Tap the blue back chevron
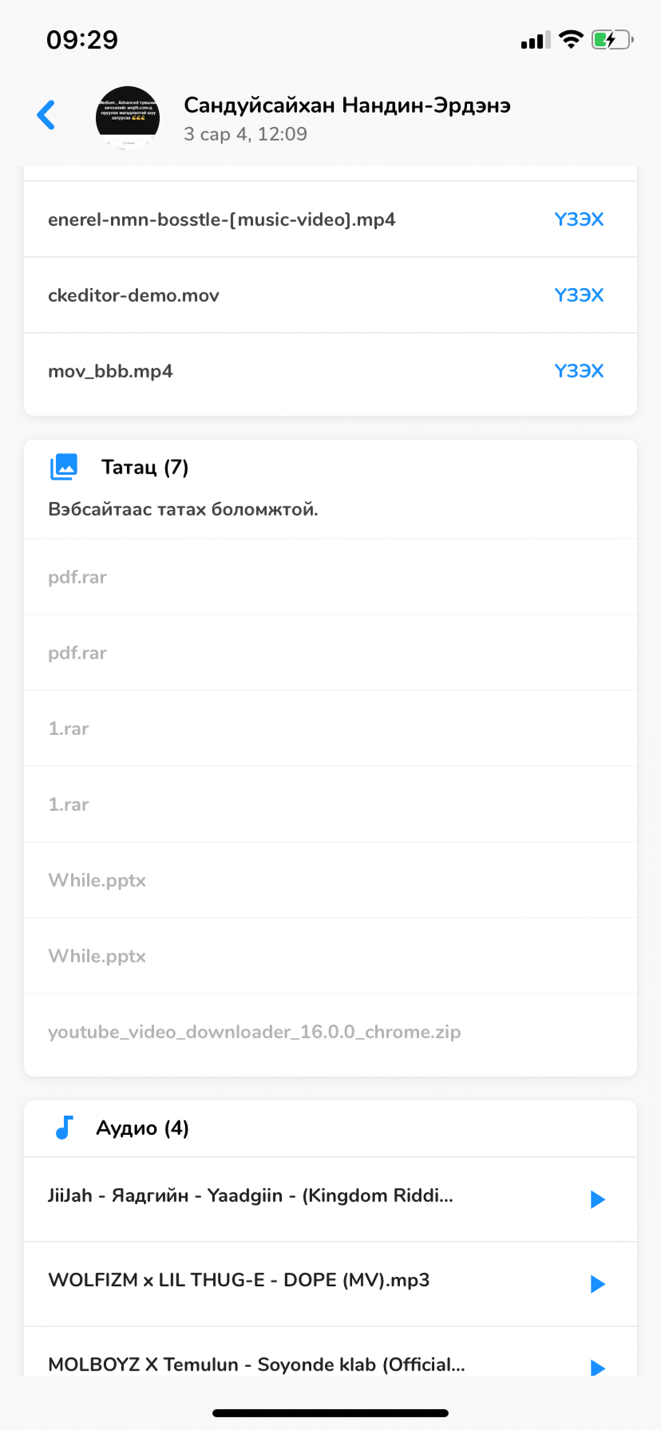The height and width of the screenshot is (1430, 661). point(47,115)
